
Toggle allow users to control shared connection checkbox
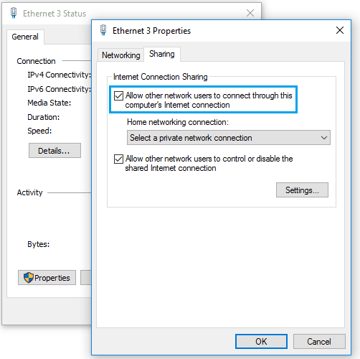(118, 159)
